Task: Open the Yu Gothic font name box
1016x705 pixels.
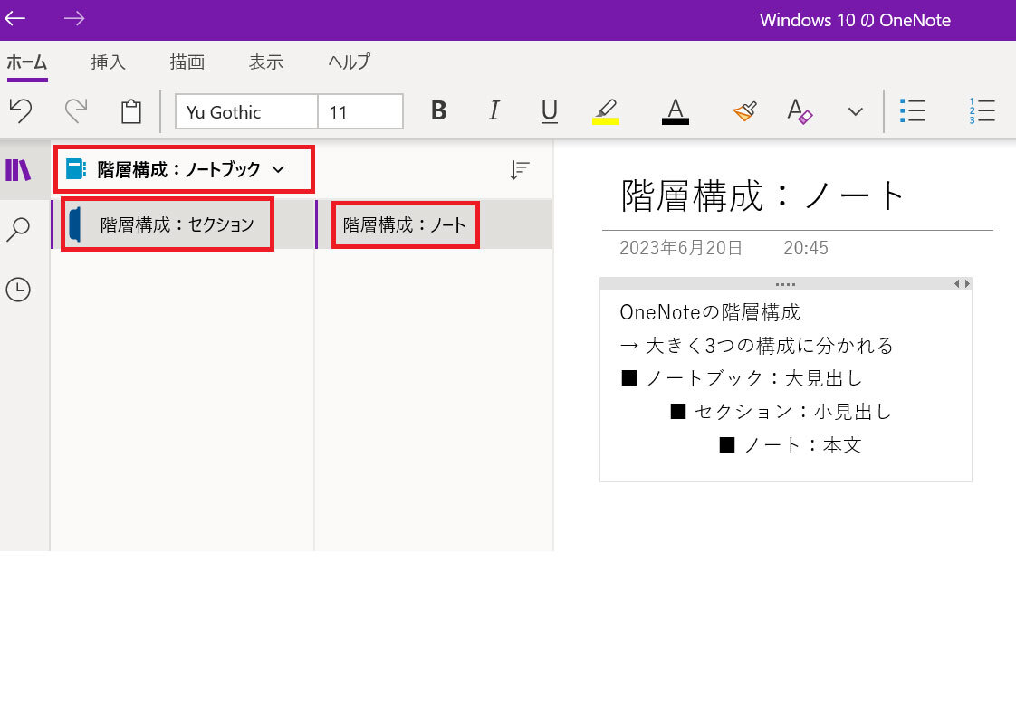Action: (246, 112)
